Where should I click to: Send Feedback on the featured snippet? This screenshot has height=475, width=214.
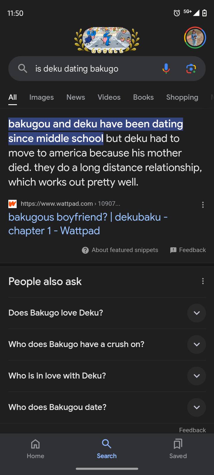pos(188,250)
